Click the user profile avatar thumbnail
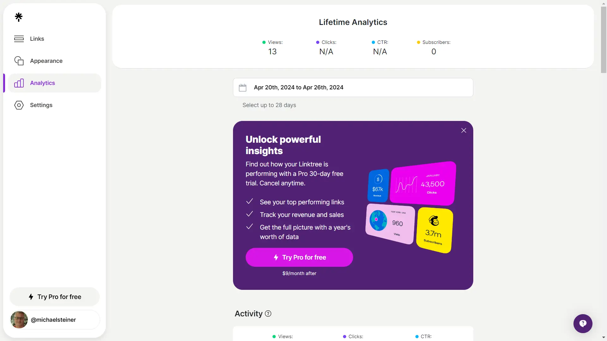Image resolution: width=607 pixels, height=341 pixels. pyautogui.click(x=19, y=320)
